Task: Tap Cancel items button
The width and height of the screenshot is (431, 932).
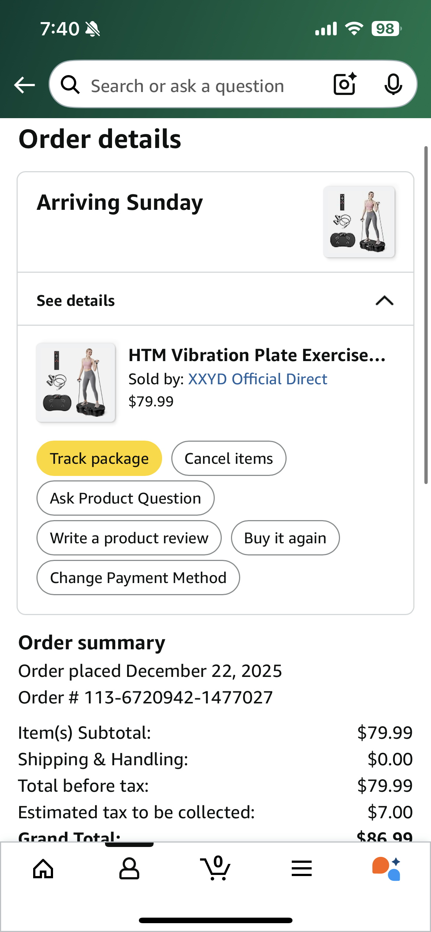Action: point(229,459)
